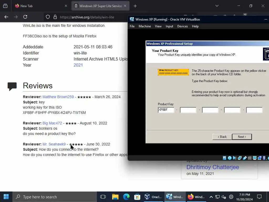Image resolution: width=269 pixels, height=202 pixels.
Task: Click the network icon in the system tray
Action: pyautogui.click(x=218, y=197)
